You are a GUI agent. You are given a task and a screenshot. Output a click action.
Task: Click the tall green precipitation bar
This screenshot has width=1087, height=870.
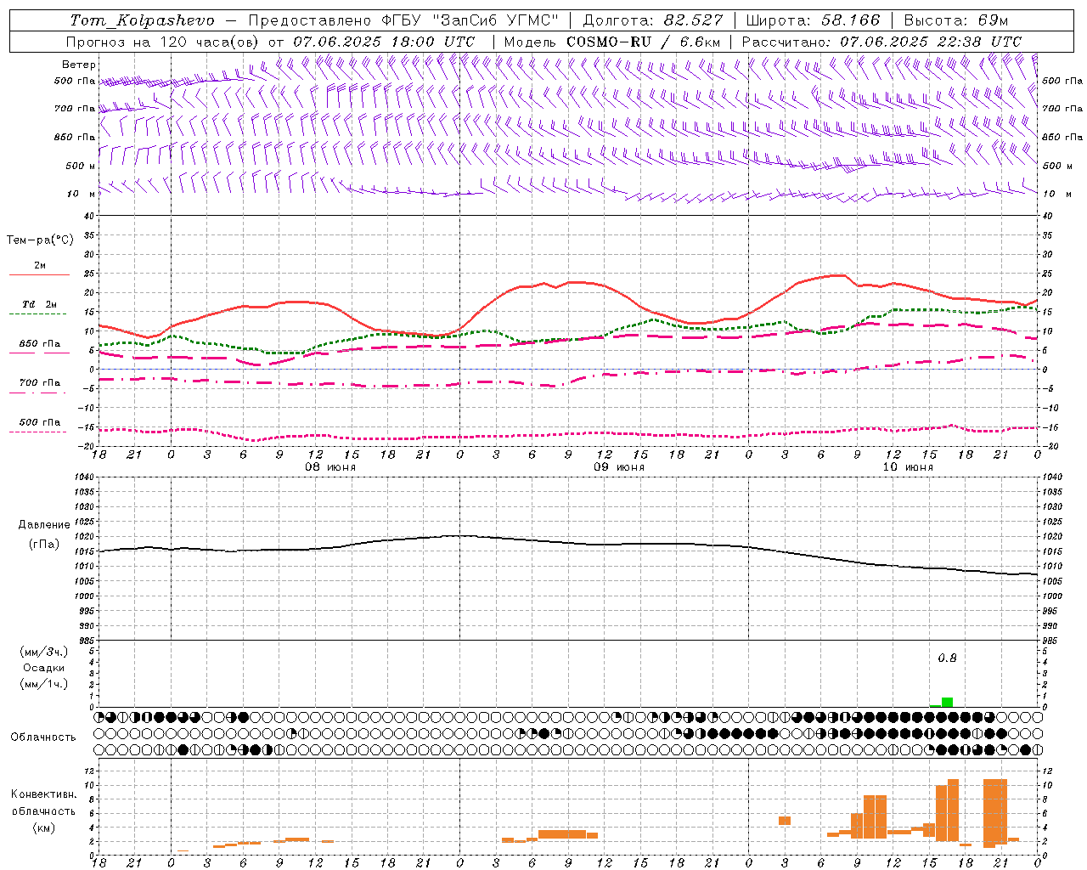[x=947, y=702]
